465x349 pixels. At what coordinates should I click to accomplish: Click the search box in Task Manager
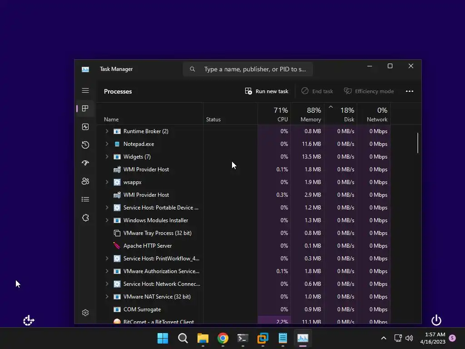pos(248,69)
